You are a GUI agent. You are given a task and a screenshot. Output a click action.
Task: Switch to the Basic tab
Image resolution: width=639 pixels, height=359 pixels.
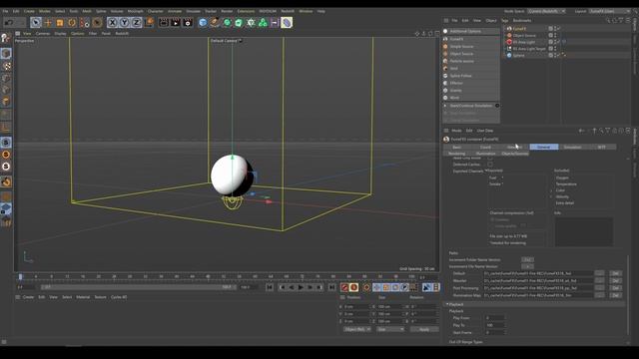457,147
